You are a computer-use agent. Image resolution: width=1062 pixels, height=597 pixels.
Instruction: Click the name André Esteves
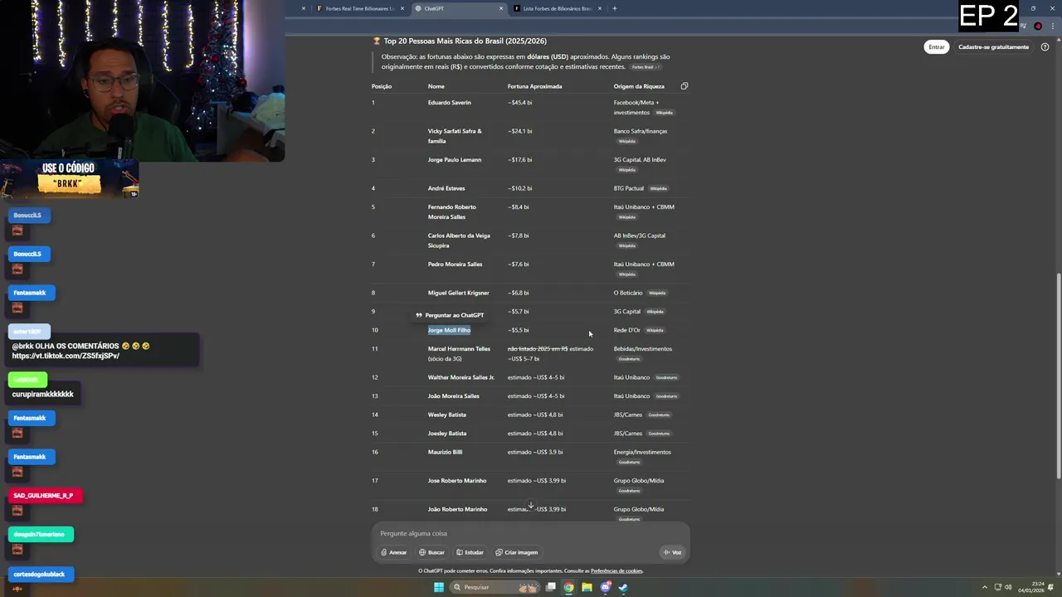click(446, 188)
